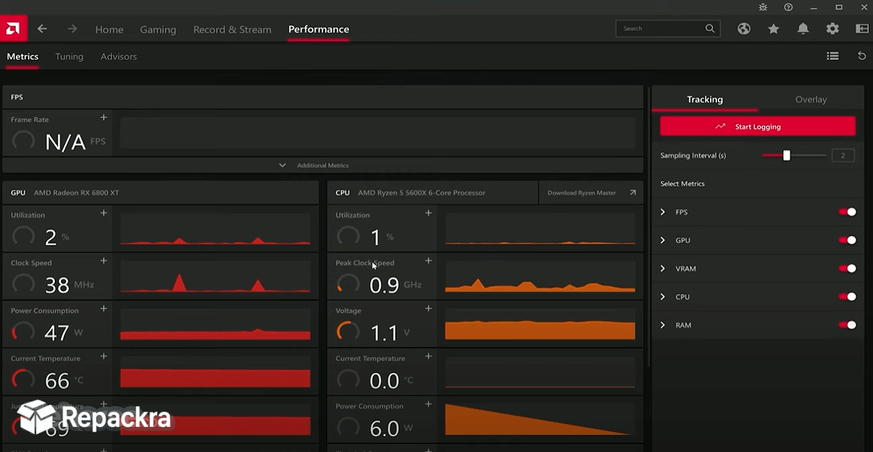Open the Record & Stream tab
This screenshot has width=873, height=452.
232,29
